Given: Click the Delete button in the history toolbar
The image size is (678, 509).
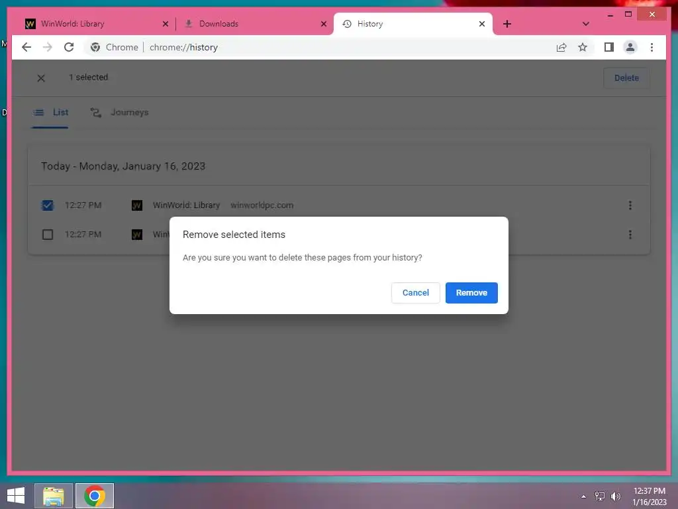Looking at the screenshot, I should pyautogui.click(x=626, y=78).
